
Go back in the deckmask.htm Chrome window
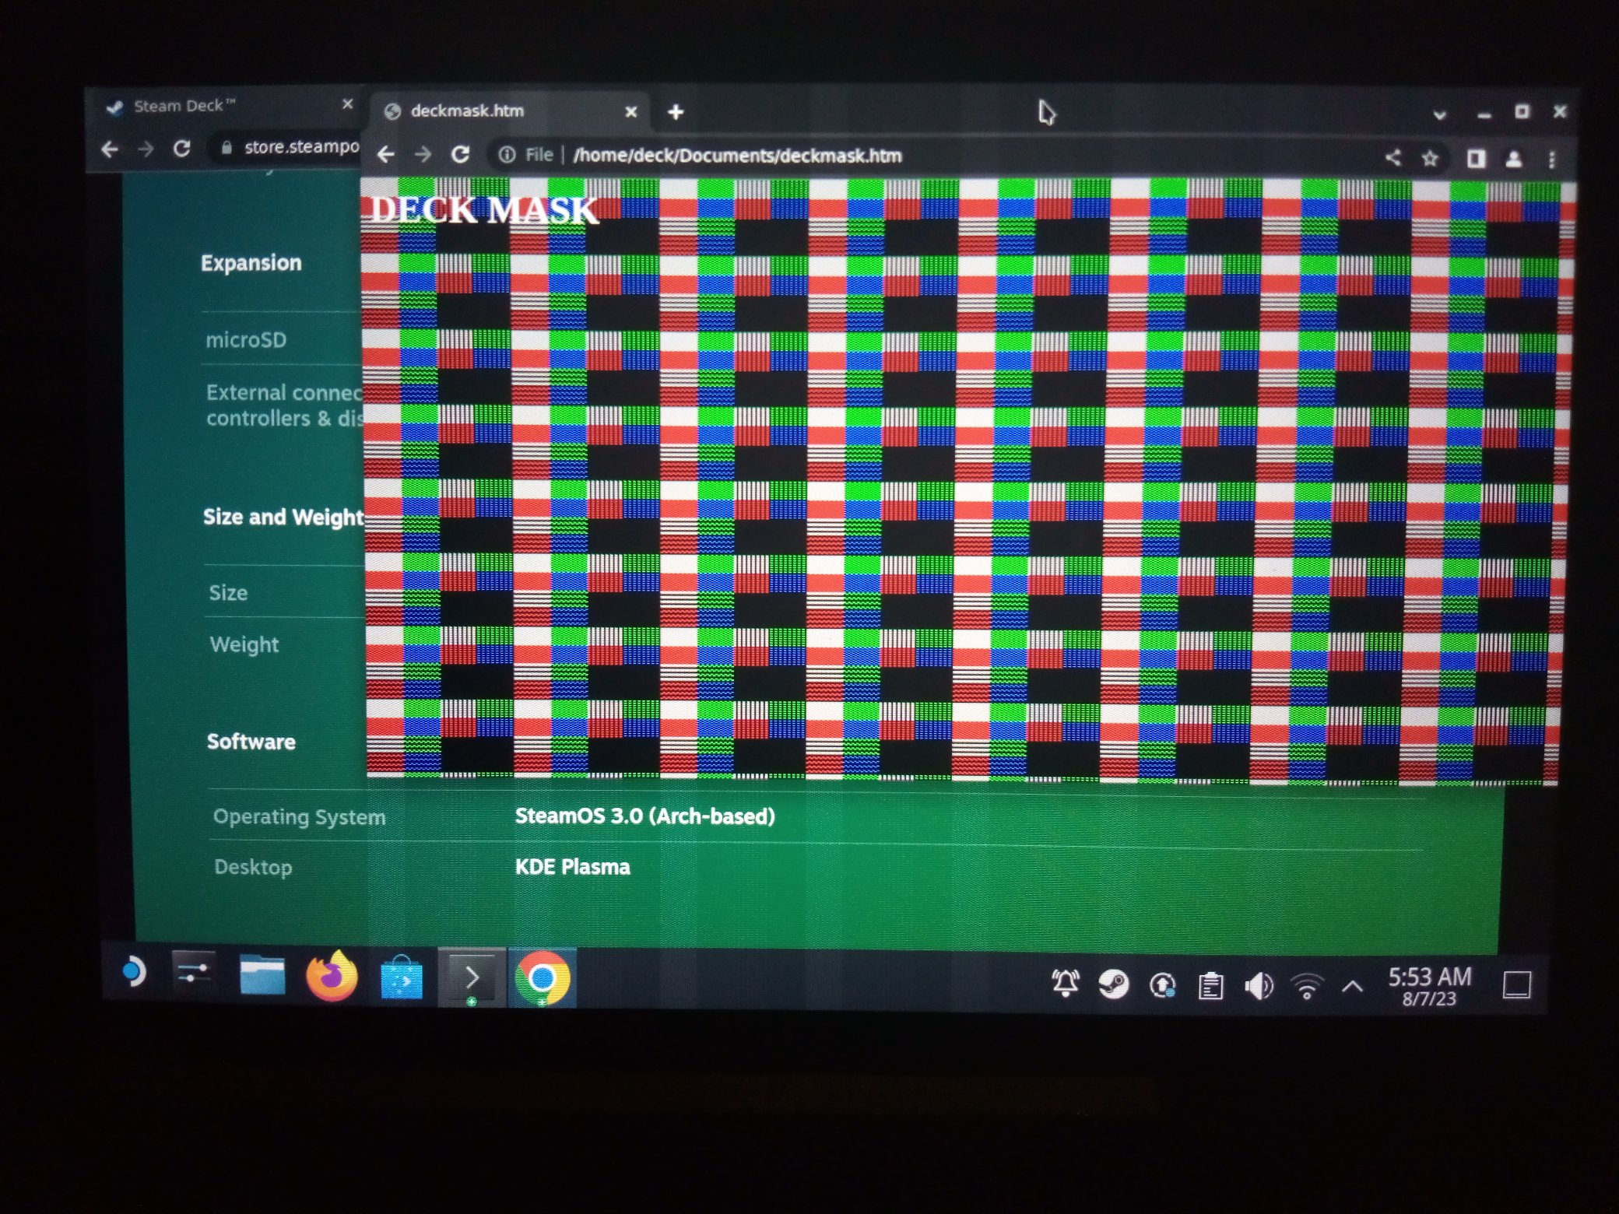(386, 154)
